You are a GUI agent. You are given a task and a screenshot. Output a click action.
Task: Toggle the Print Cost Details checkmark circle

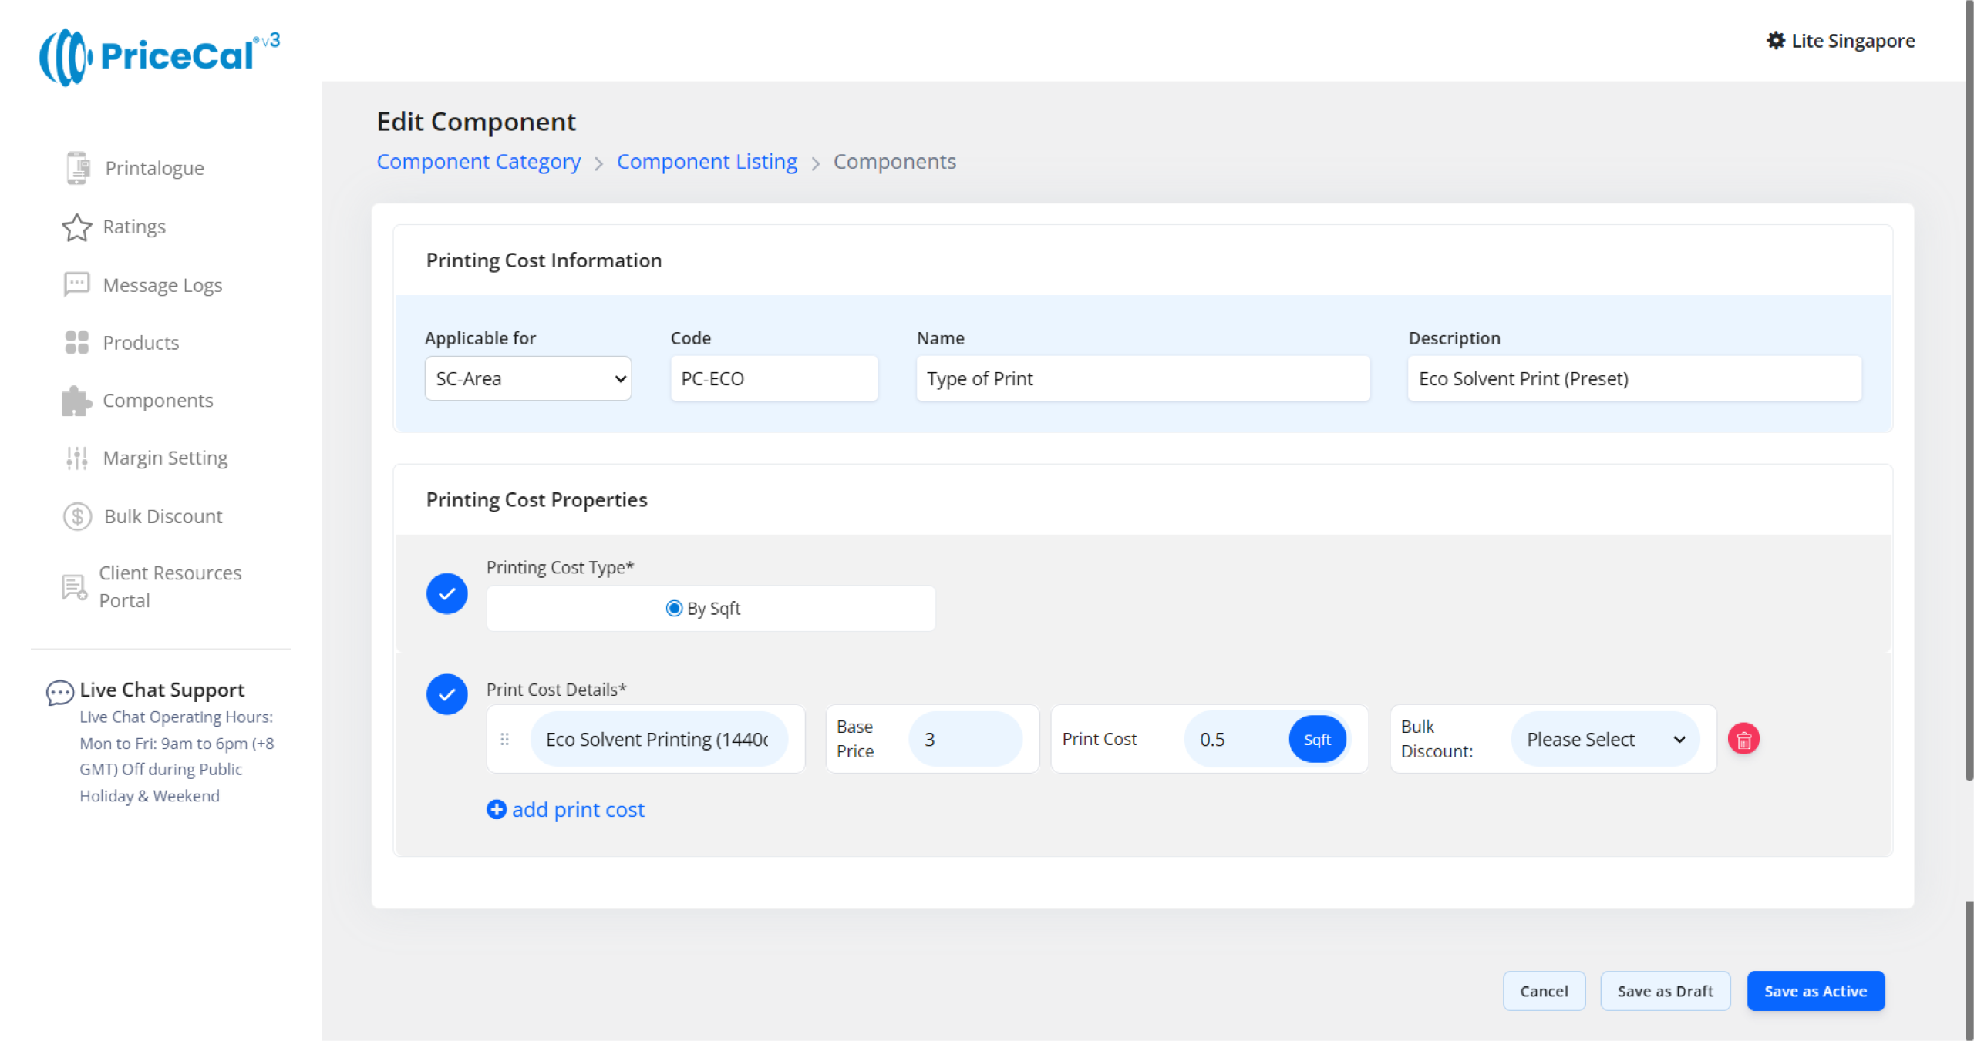pyautogui.click(x=447, y=694)
